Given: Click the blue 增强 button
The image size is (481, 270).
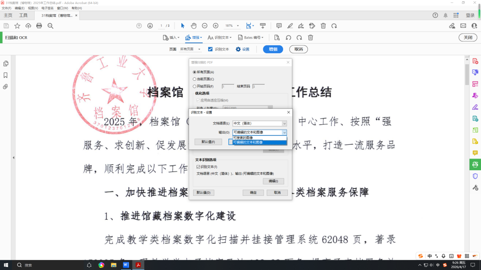Looking at the screenshot, I should coord(273,49).
